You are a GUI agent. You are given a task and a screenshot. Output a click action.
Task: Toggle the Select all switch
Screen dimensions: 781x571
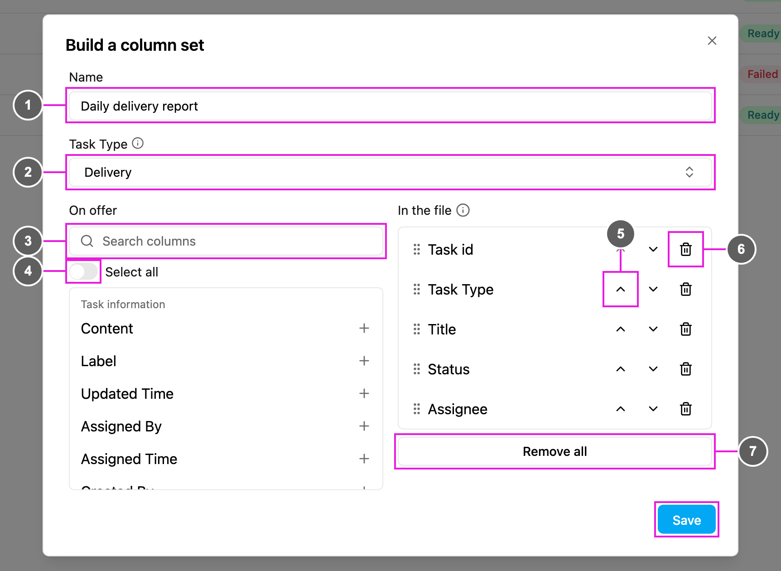83,271
